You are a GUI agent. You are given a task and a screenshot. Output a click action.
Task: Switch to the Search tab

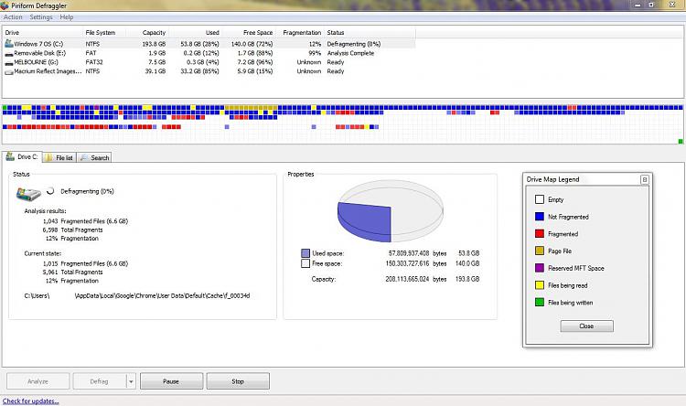click(95, 157)
